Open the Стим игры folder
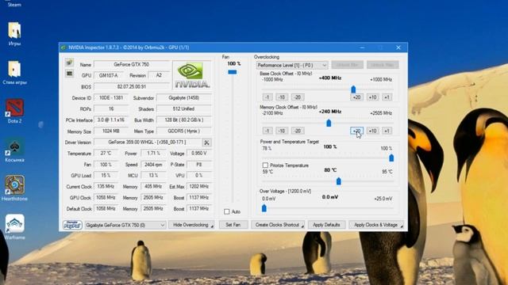This screenshot has width=508, height=285. click(x=14, y=72)
